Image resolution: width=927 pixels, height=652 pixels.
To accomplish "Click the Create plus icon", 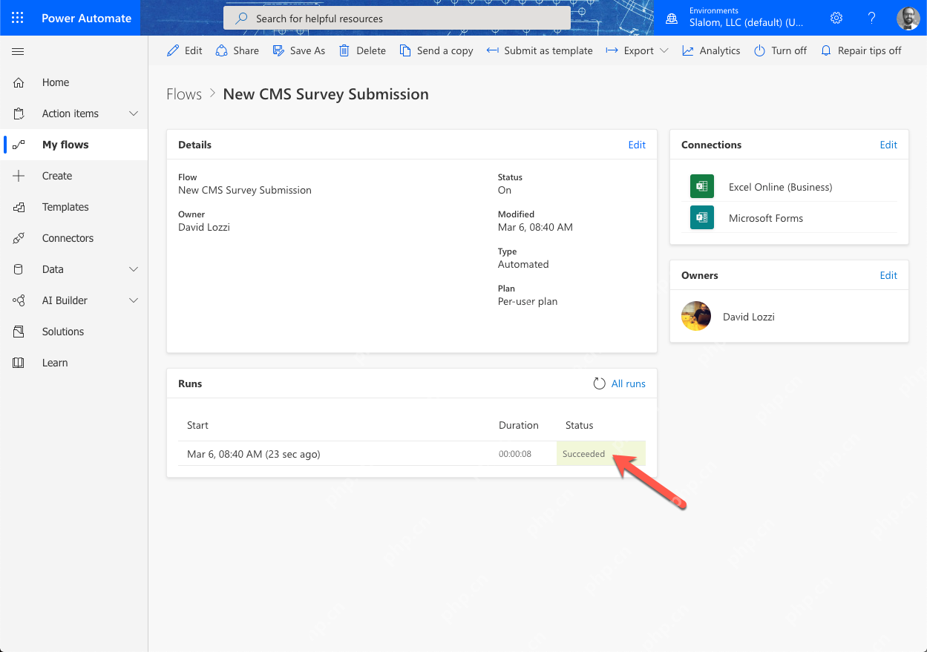I will (19, 176).
